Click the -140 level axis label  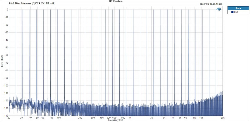click(6, 116)
